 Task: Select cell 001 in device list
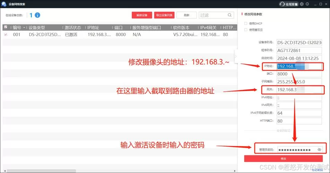pos(17,35)
